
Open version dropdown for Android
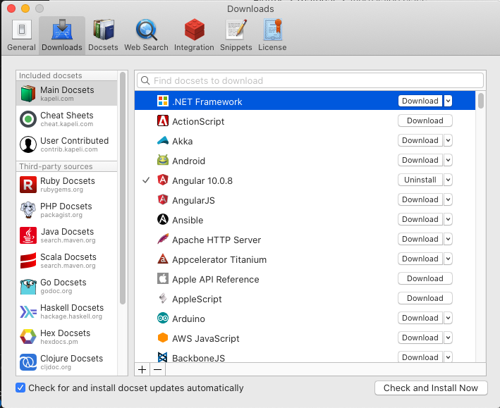pos(448,160)
